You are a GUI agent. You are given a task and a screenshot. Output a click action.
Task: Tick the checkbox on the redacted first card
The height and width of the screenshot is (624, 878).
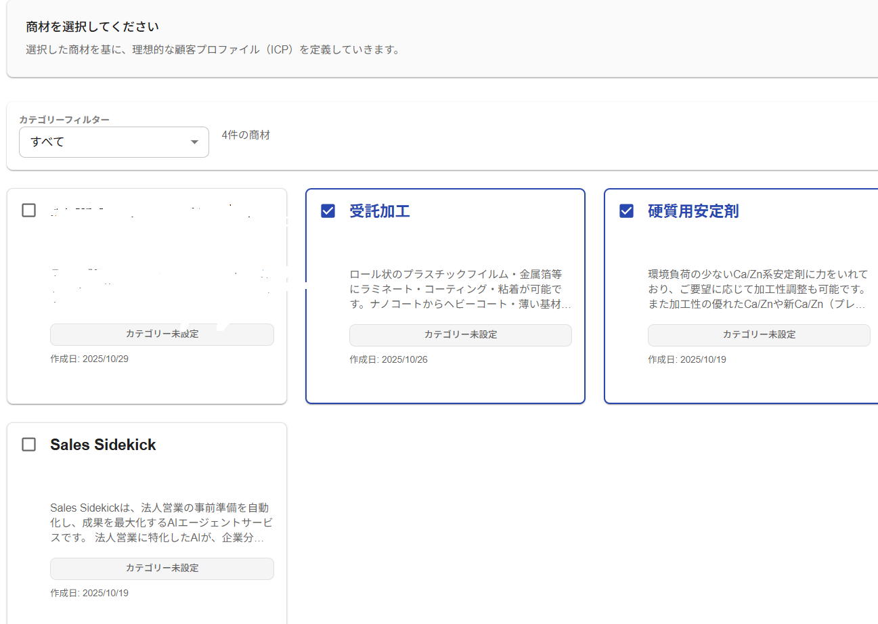click(x=28, y=210)
